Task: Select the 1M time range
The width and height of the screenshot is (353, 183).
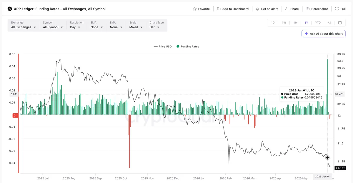Action: pos(295,23)
